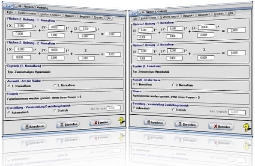Screen dimensions: 255x166
Task: Switch to Grafische Analyse tab in left window
Action: pyautogui.click(x=51, y=15)
